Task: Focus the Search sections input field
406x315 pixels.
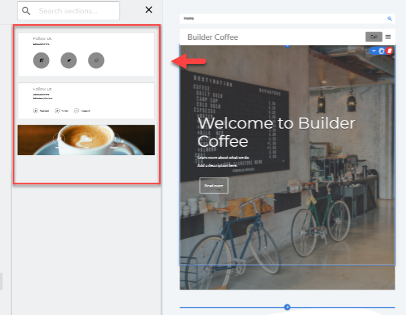Action: pos(69,11)
